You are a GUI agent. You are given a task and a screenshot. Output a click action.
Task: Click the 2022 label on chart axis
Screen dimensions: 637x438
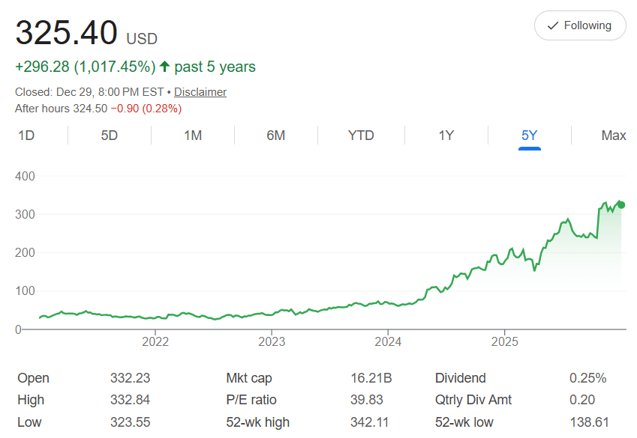point(155,342)
